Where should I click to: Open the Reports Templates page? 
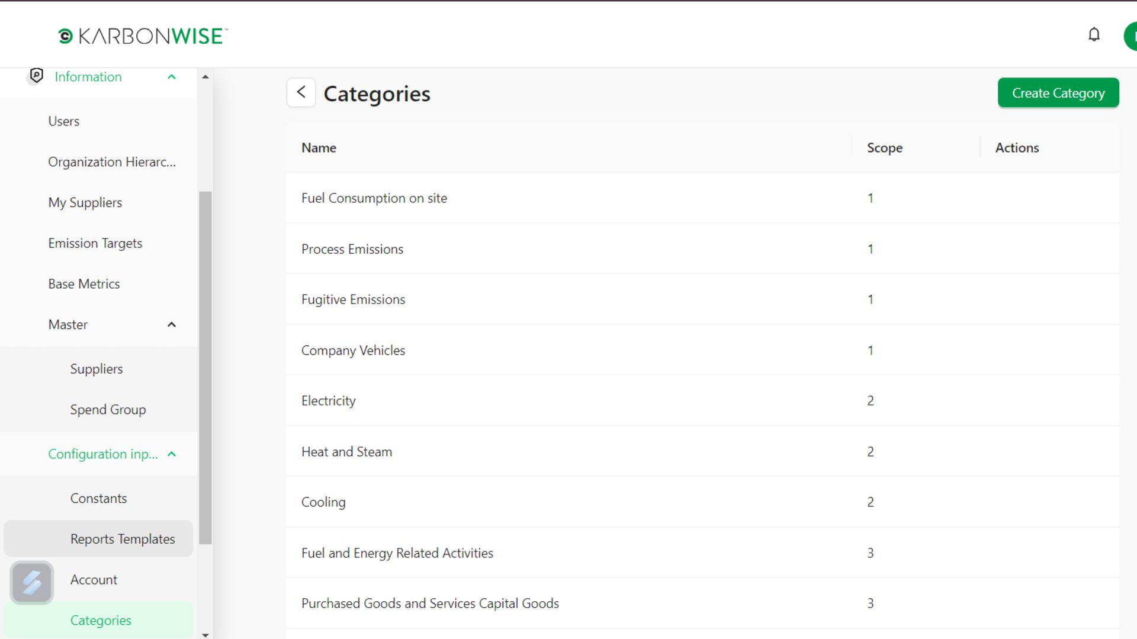click(123, 538)
